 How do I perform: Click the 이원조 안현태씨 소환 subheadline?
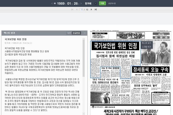point(156,75)
